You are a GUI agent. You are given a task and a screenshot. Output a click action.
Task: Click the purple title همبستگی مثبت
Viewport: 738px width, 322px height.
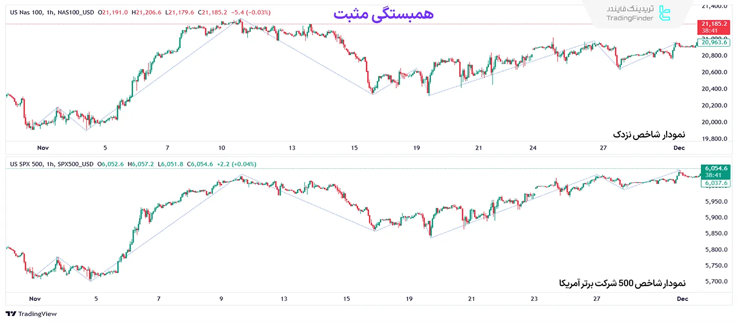383,14
